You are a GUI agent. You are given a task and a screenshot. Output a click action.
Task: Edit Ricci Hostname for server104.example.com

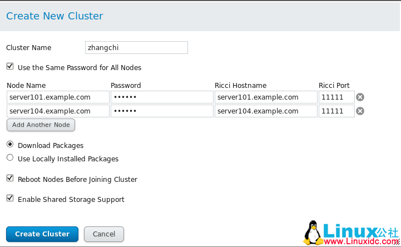point(266,111)
